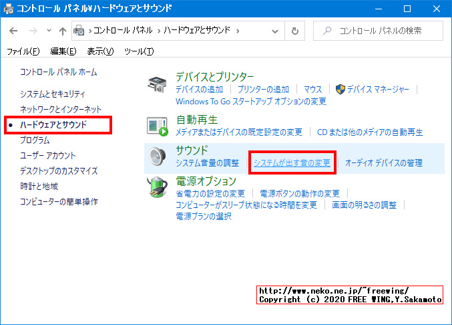Click the AutoPlay icon

click(x=157, y=126)
